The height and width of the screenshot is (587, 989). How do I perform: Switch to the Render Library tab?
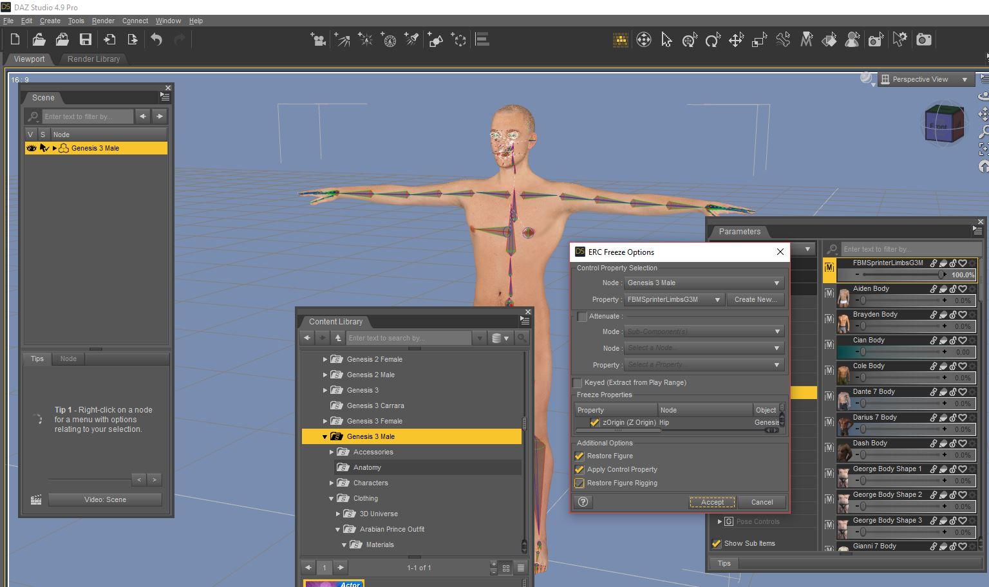pos(93,59)
